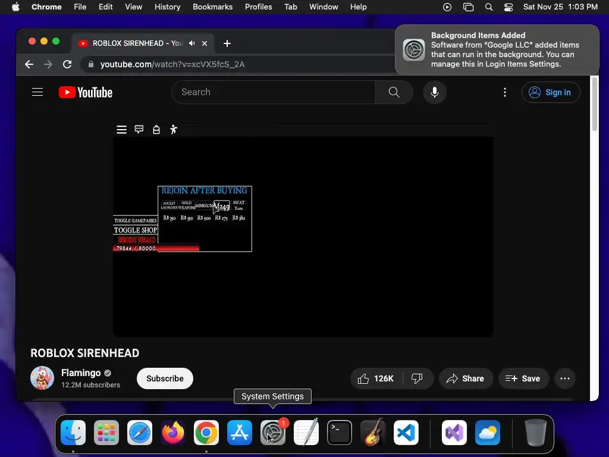The height and width of the screenshot is (457, 609).
Task: Open System Settings from the Dock
Action: pyautogui.click(x=272, y=433)
